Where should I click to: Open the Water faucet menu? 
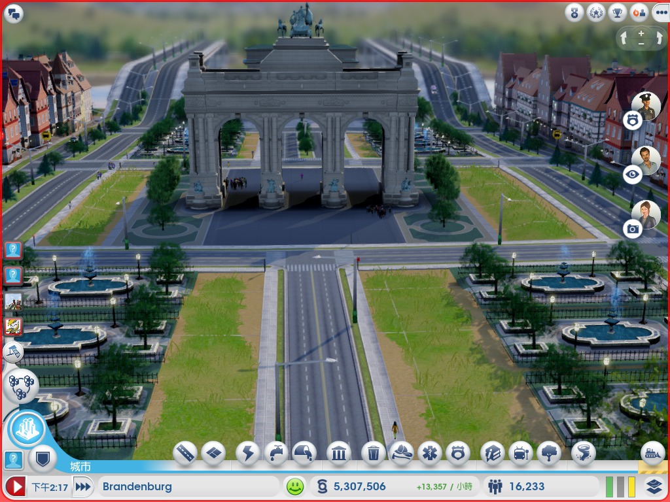277,454
